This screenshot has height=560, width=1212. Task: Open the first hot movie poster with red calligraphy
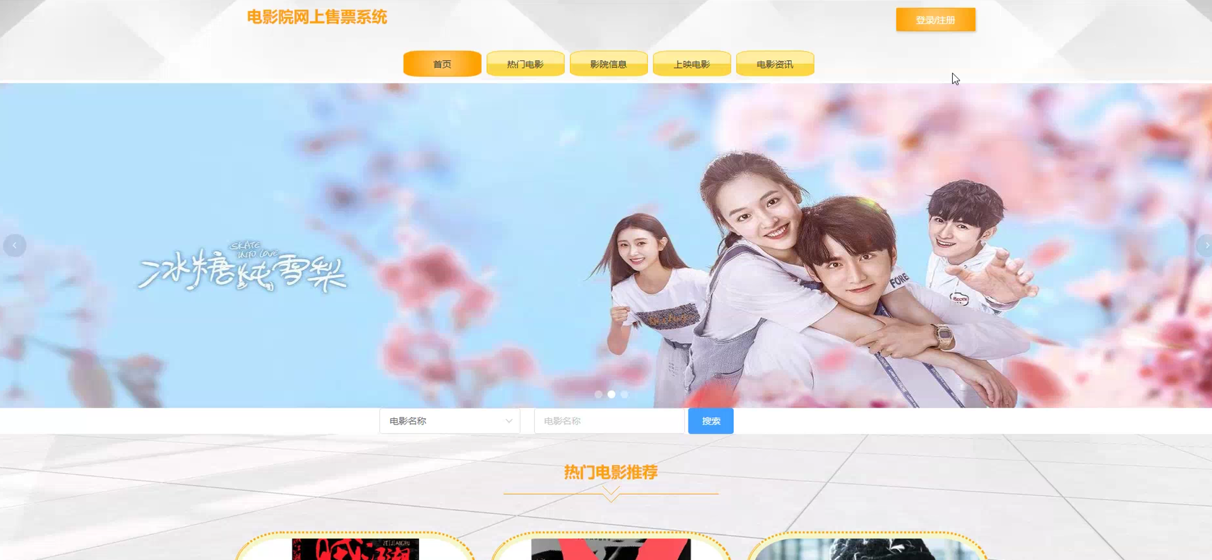pos(355,549)
